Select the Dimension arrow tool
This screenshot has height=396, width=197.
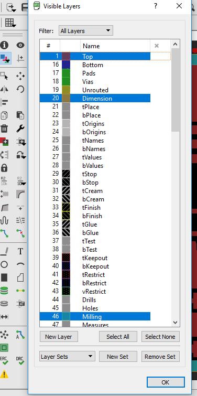click(x=4, y=316)
